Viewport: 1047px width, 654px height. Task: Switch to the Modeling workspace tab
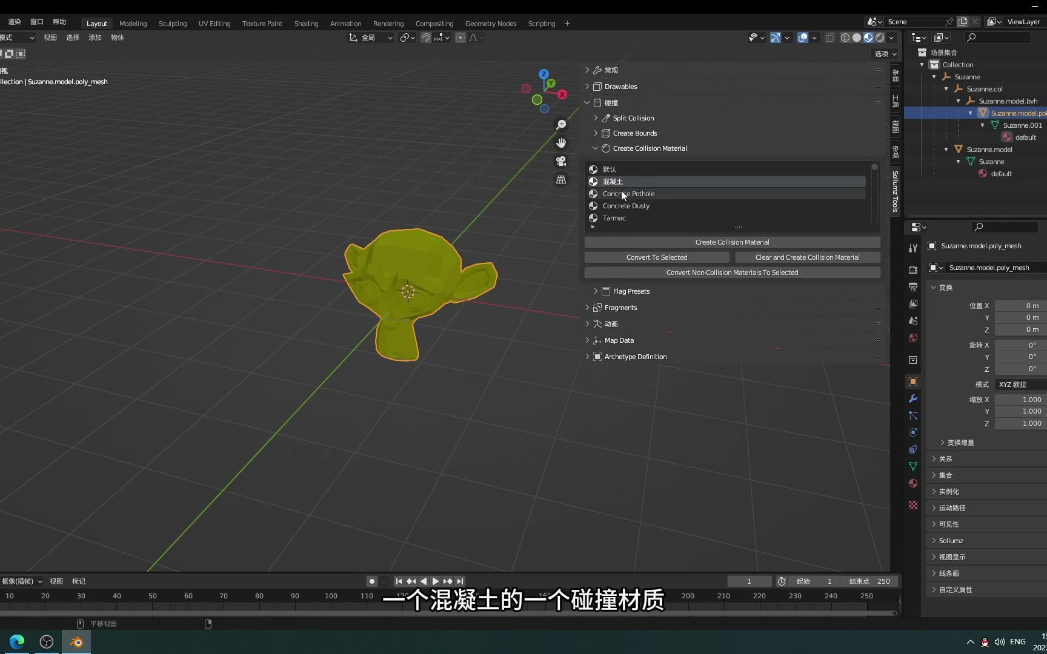pyautogui.click(x=133, y=24)
